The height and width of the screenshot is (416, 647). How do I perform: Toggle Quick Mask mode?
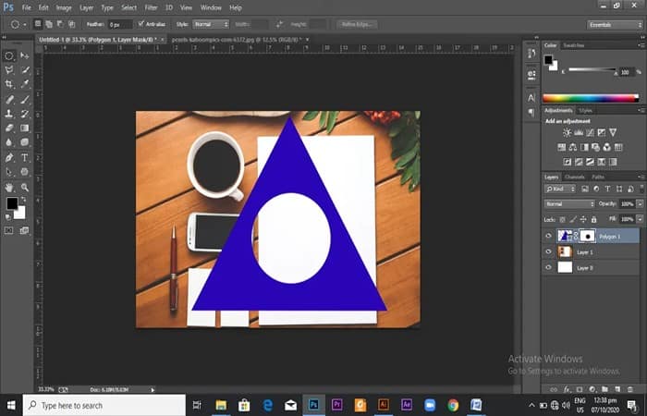coord(9,230)
